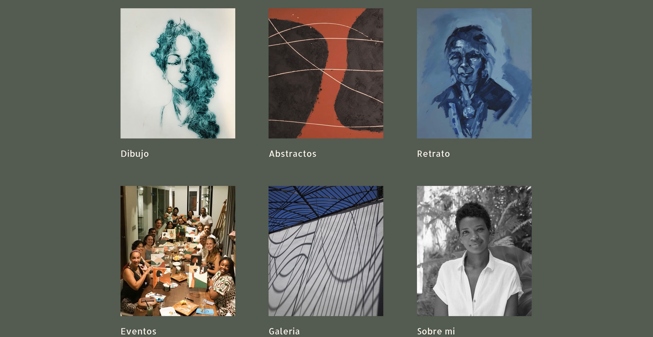Image resolution: width=653 pixels, height=337 pixels.
Task: Open the teal curly-haired woman drawing thumbnail
Action: [178, 73]
